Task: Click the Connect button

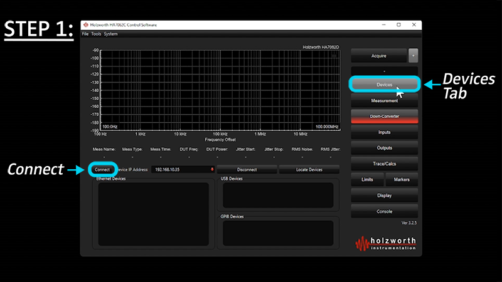Action: [102, 169]
